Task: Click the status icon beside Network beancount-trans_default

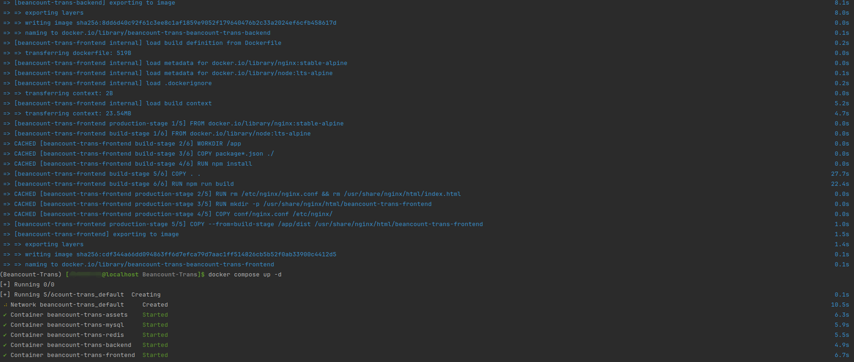Action: 5,305
